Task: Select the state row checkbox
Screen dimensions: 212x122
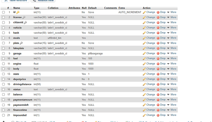Action: pos(3,74)
